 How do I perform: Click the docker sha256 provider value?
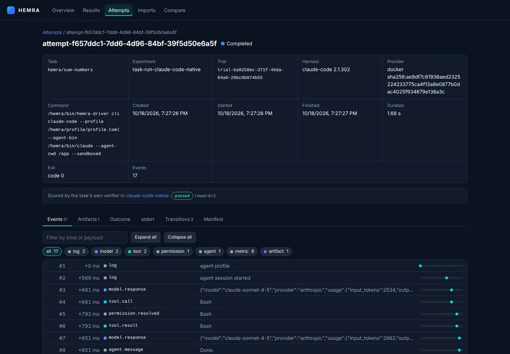(424, 81)
